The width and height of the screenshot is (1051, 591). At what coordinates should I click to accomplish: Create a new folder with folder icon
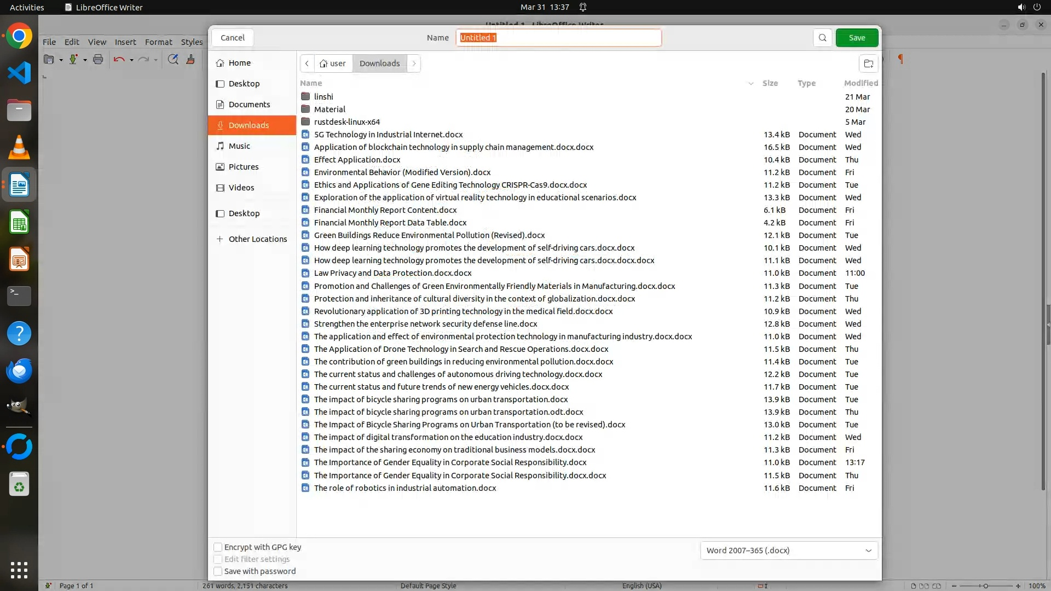point(868,63)
